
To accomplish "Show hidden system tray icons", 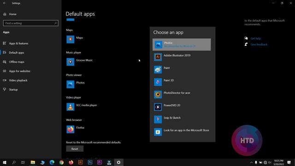I will tap(251, 162).
